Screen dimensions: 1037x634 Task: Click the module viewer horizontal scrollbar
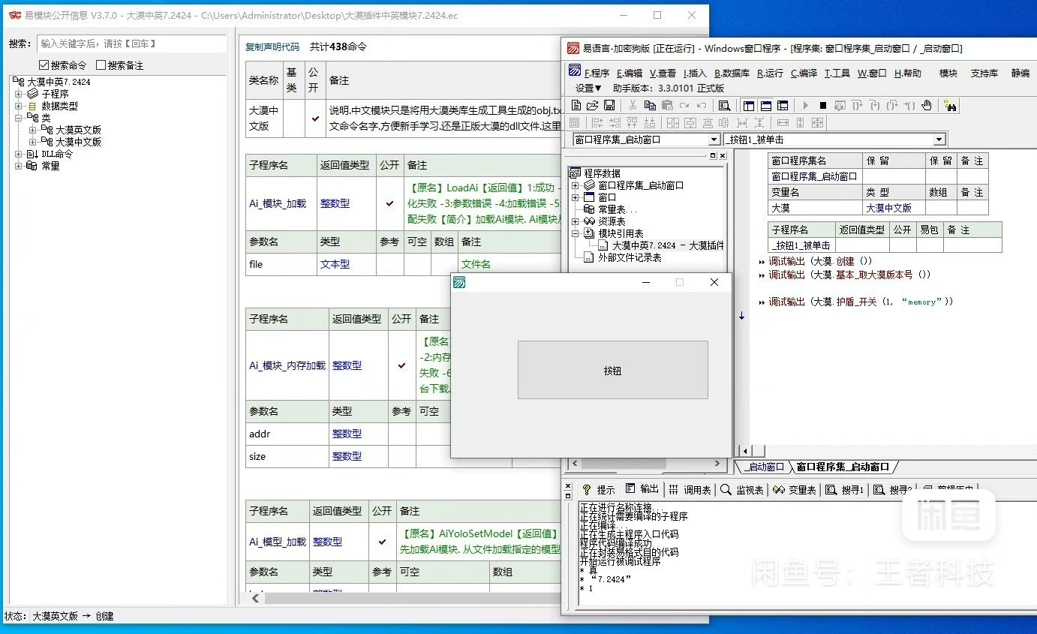405,598
